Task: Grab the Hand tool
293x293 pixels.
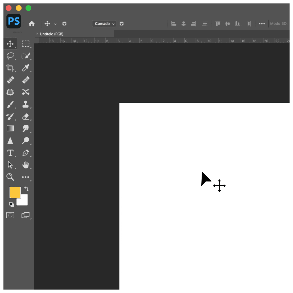Action: [26, 165]
